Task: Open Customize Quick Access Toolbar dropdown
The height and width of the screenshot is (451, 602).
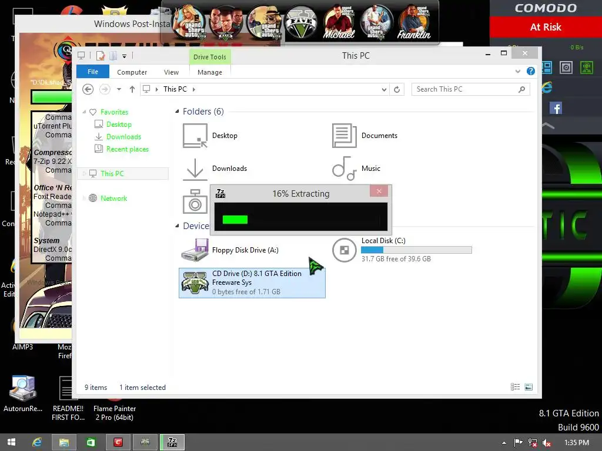Action: point(125,56)
